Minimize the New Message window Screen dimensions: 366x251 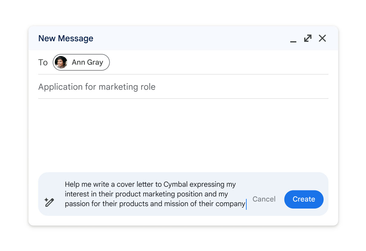[293, 39]
